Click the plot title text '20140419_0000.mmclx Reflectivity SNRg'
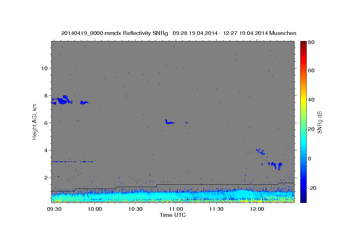This screenshot has height=243, width=364. pyautogui.click(x=115, y=33)
